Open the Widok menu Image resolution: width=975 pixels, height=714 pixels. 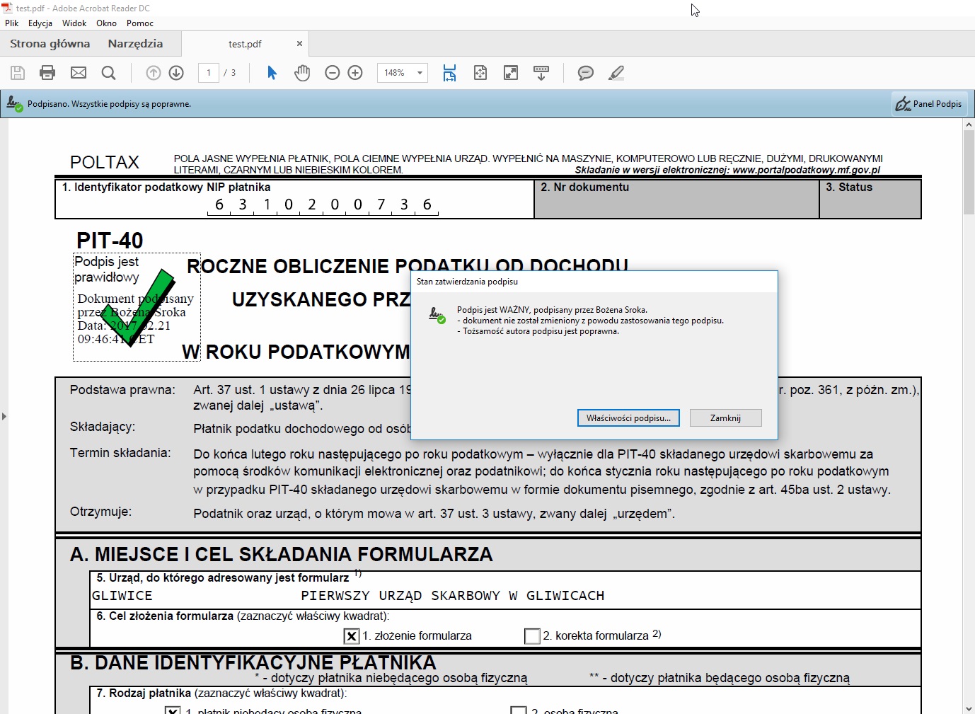(74, 23)
